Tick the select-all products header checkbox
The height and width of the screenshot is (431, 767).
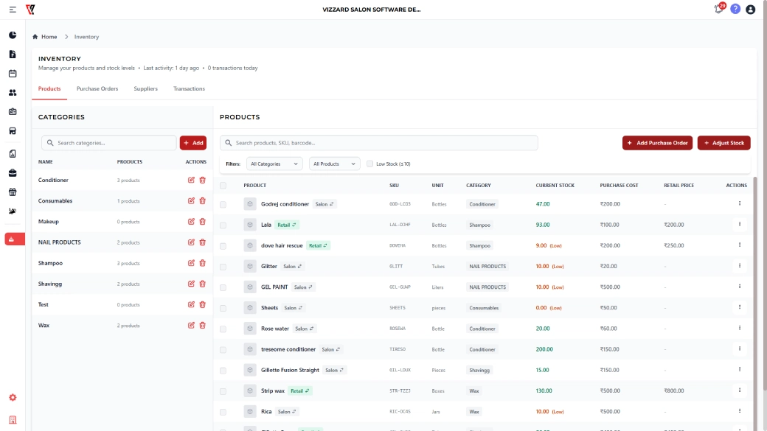[x=223, y=186]
